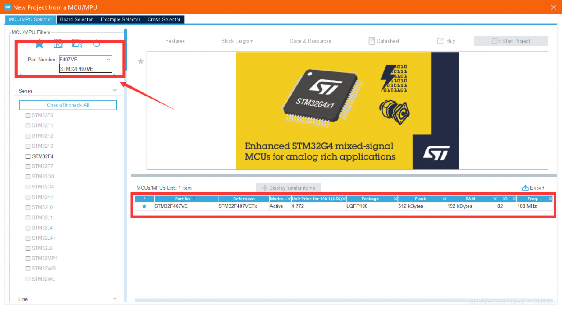The height and width of the screenshot is (309, 562).
Task: Open the Example Selector tab
Action: click(121, 19)
